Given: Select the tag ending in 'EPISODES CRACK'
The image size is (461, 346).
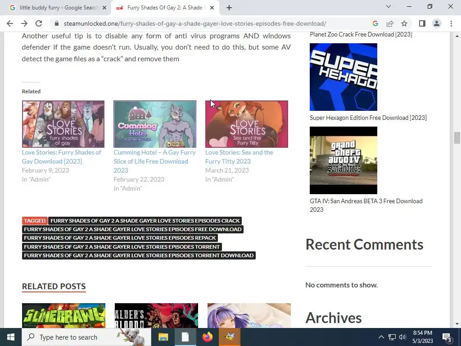Looking at the screenshot, I should pyautogui.click(x=145, y=221).
